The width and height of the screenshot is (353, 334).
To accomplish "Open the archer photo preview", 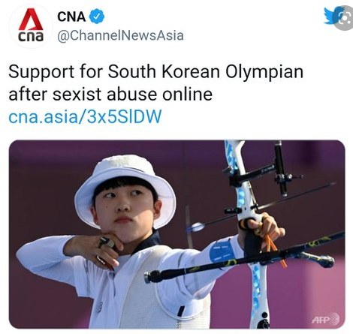I will (176, 234).
